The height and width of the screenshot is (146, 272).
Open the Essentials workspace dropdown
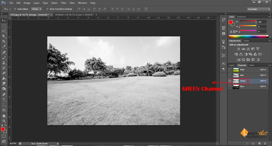point(258,9)
